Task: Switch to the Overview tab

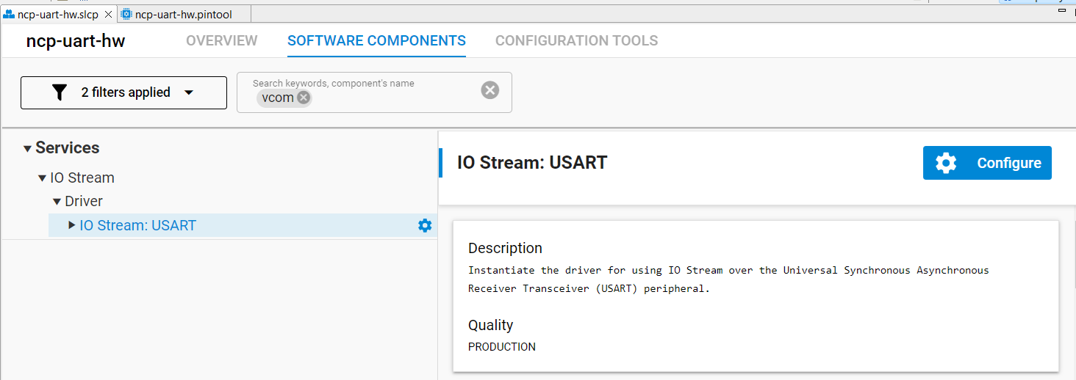Action: (221, 41)
